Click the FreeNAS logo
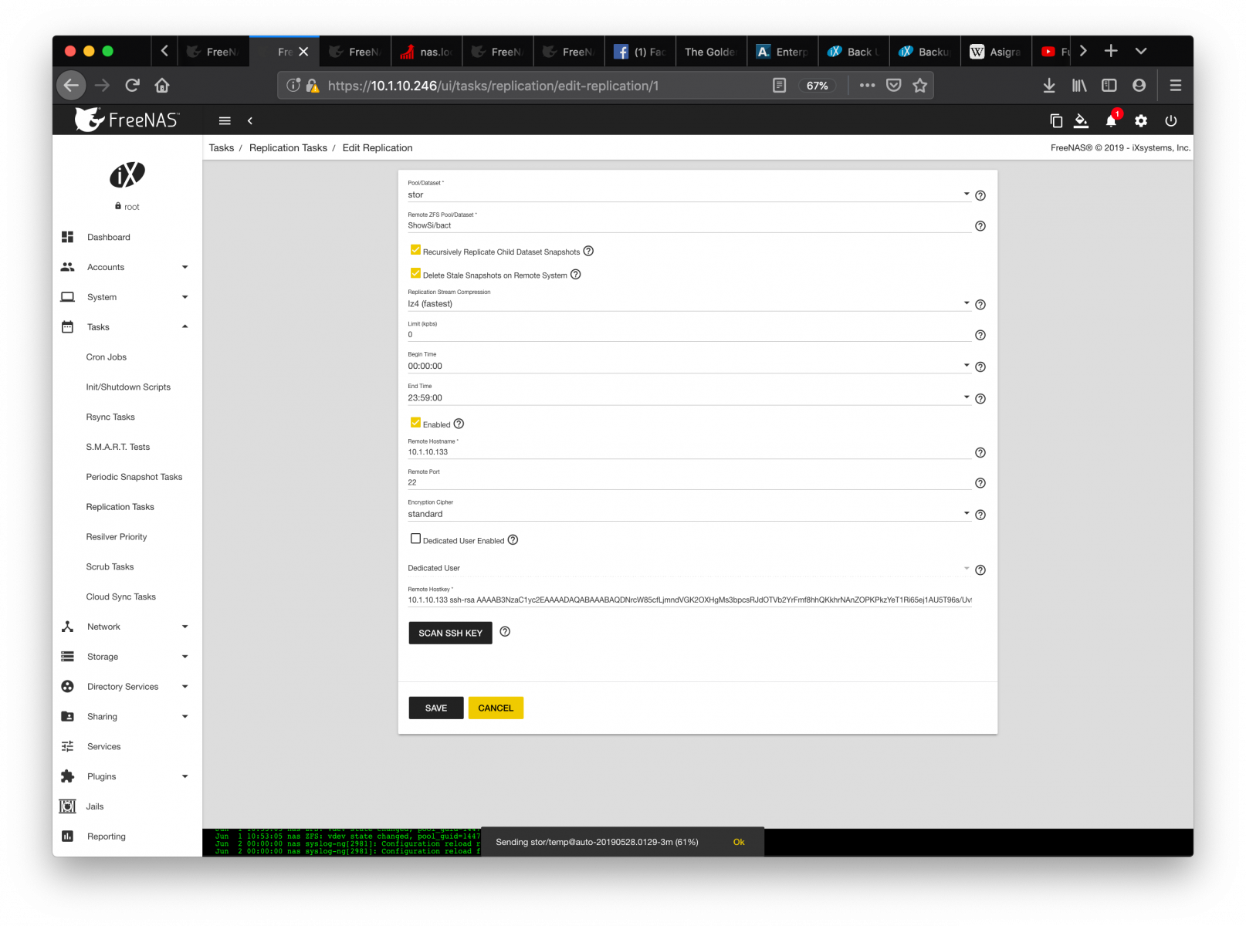 pyautogui.click(x=127, y=120)
